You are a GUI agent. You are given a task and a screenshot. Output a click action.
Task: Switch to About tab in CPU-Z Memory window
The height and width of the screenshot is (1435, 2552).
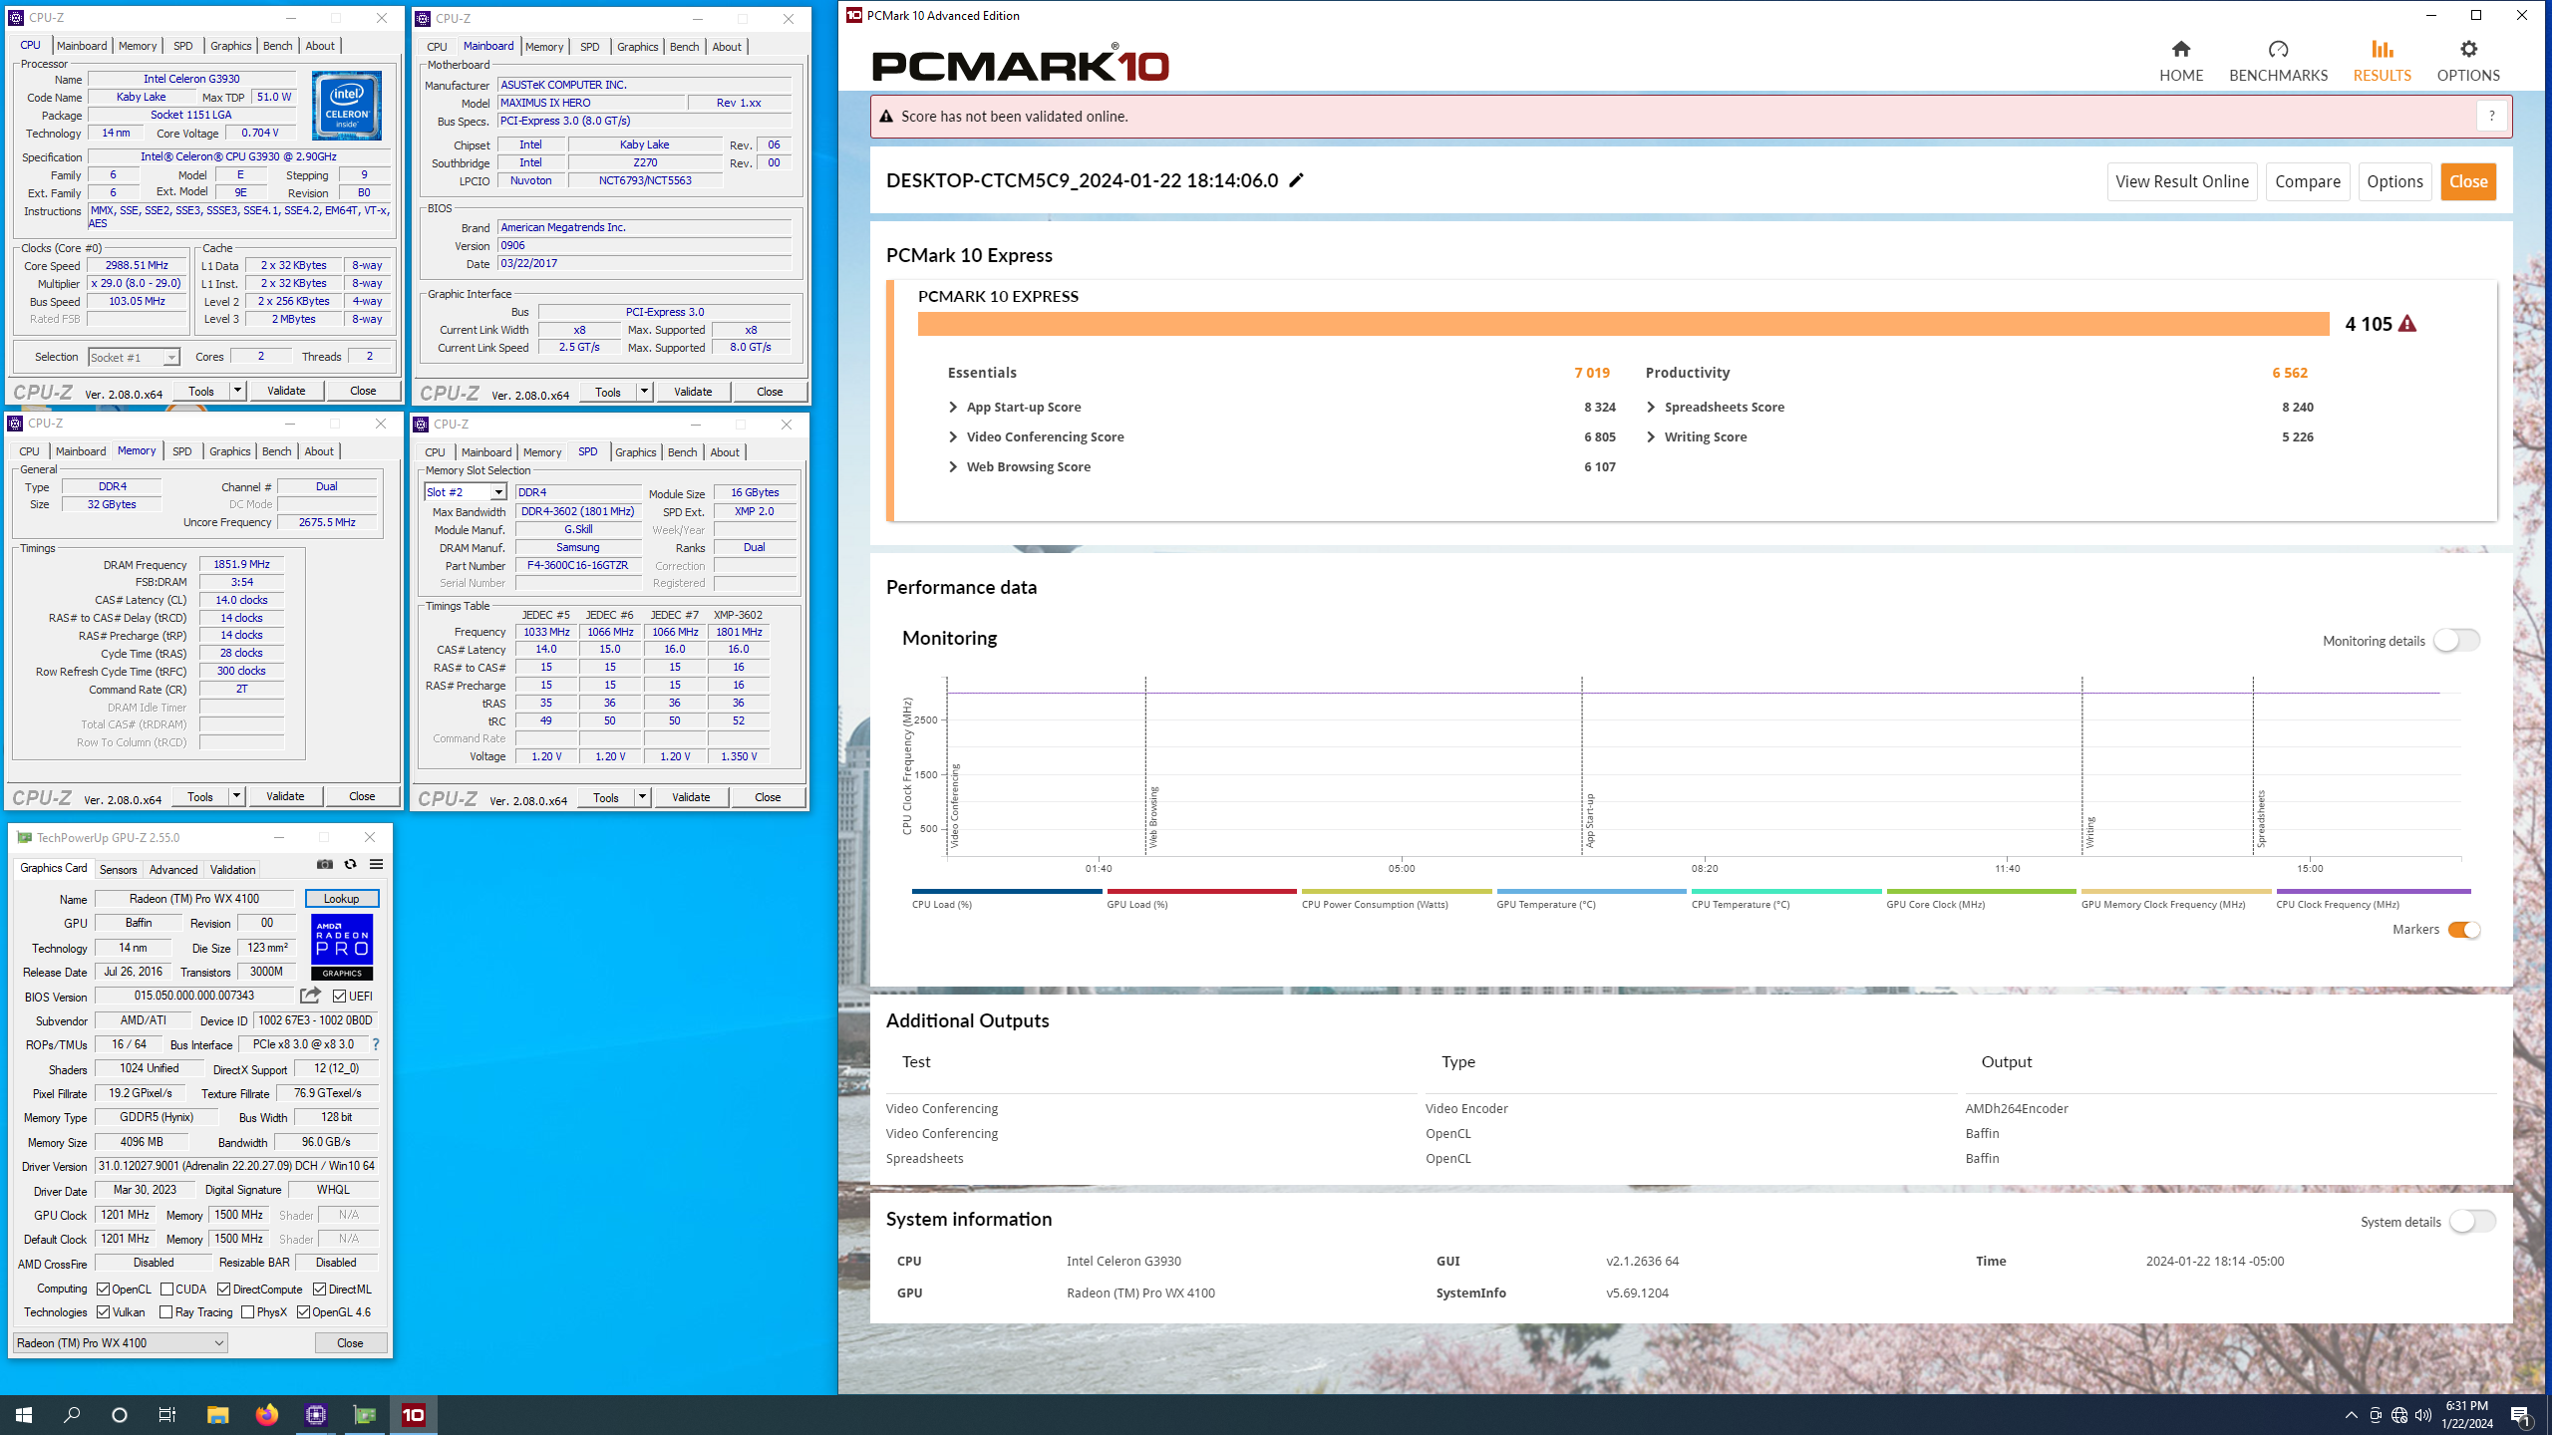point(319,451)
